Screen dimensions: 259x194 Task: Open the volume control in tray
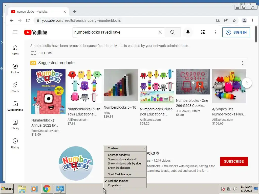click(x=235, y=188)
